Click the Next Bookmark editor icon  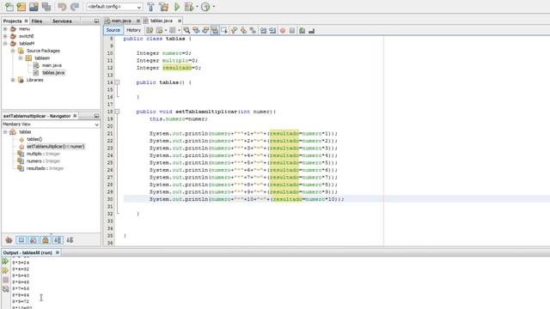tap(243, 31)
